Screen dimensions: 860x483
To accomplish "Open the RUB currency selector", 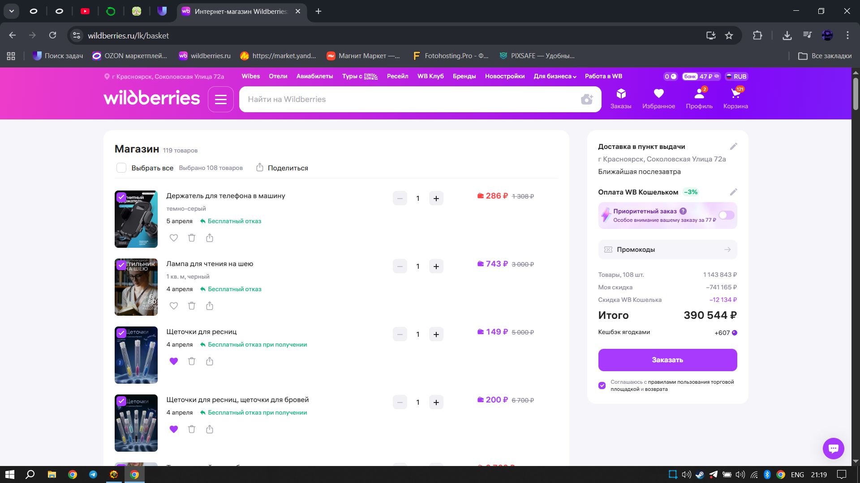I will click(x=736, y=76).
